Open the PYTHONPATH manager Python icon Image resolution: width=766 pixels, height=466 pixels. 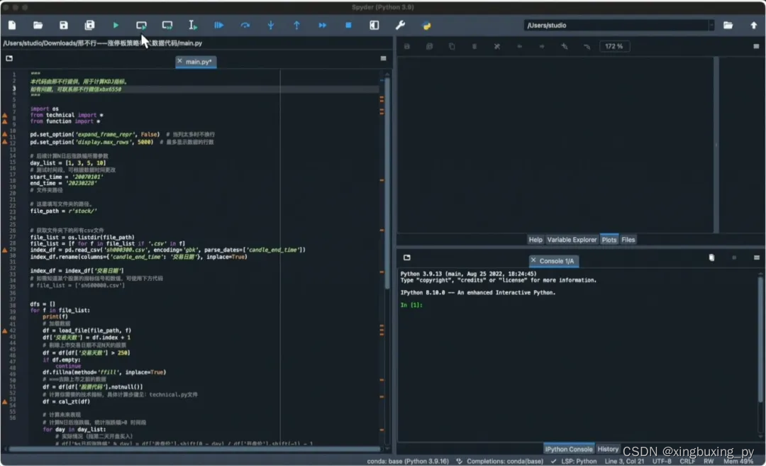pos(426,26)
